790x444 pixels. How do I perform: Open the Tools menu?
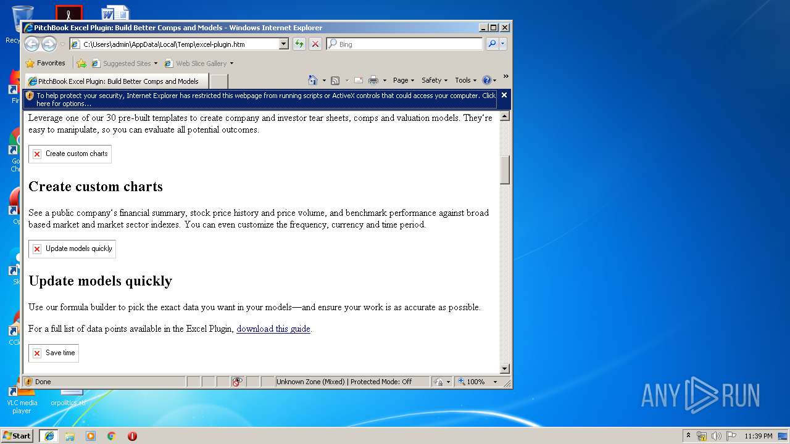[465, 80]
